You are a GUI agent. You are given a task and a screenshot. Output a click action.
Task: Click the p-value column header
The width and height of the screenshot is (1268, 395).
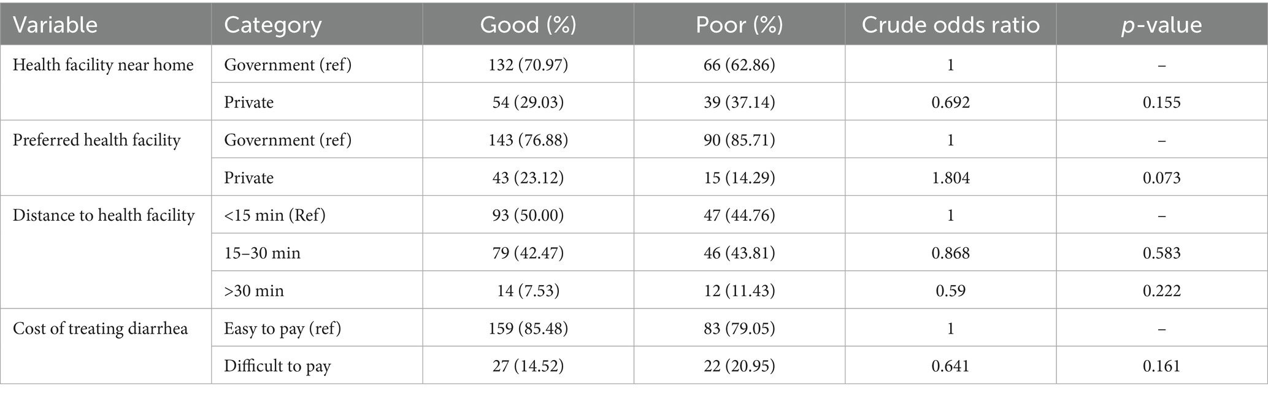[x=1161, y=25]
